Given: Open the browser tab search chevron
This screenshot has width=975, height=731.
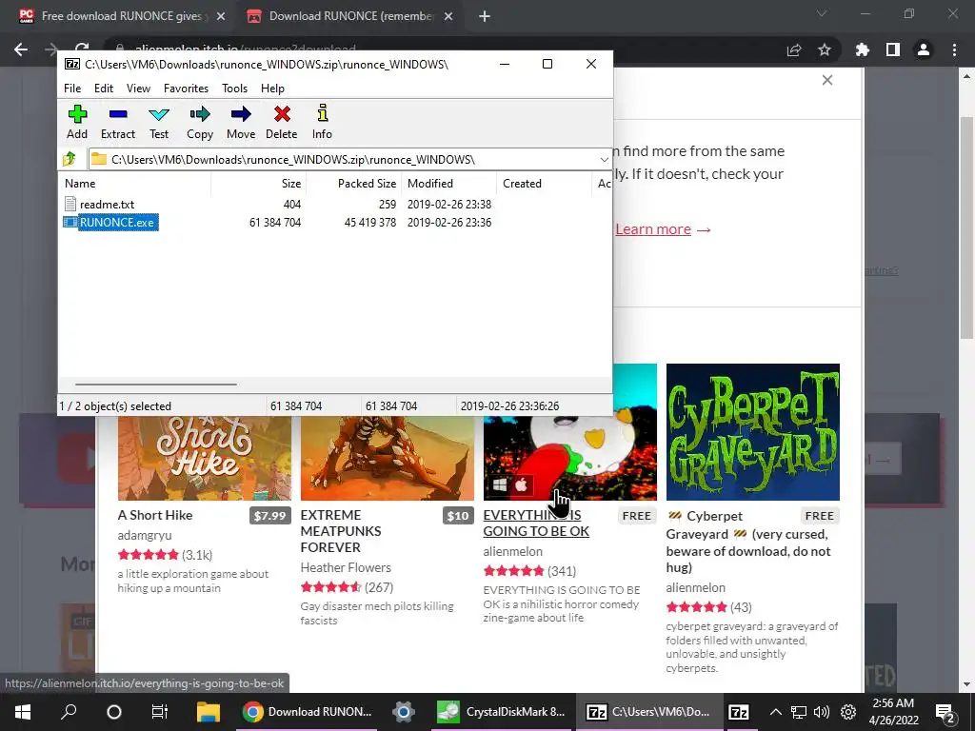Looking at the screenshot, I should pyautogui.click(x=822, y=13).
